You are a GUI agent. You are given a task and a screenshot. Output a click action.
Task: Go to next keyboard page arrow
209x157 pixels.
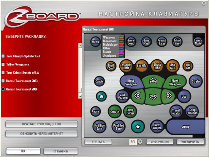[x=140, y=141]
